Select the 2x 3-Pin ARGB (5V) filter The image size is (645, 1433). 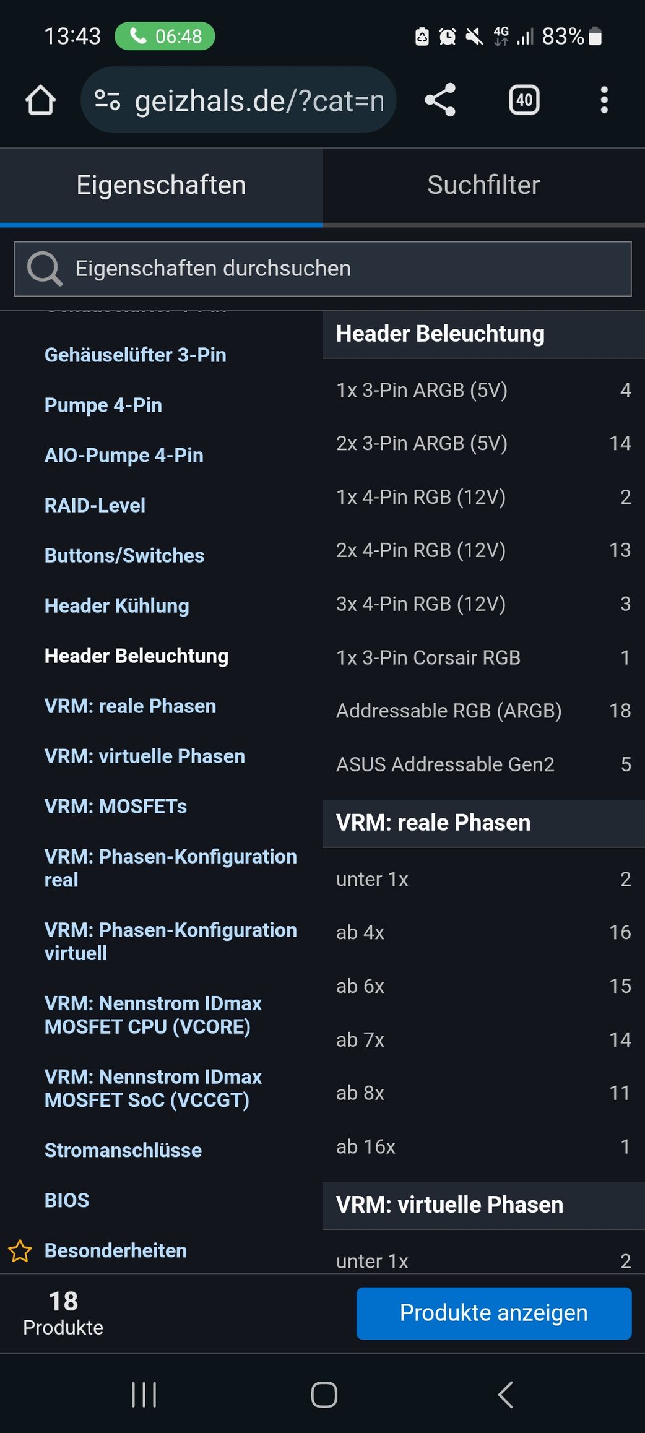(483, 443)
